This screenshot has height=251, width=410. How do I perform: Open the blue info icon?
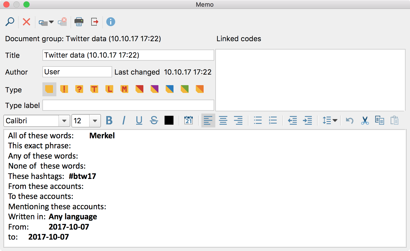(x=111, y=22)
